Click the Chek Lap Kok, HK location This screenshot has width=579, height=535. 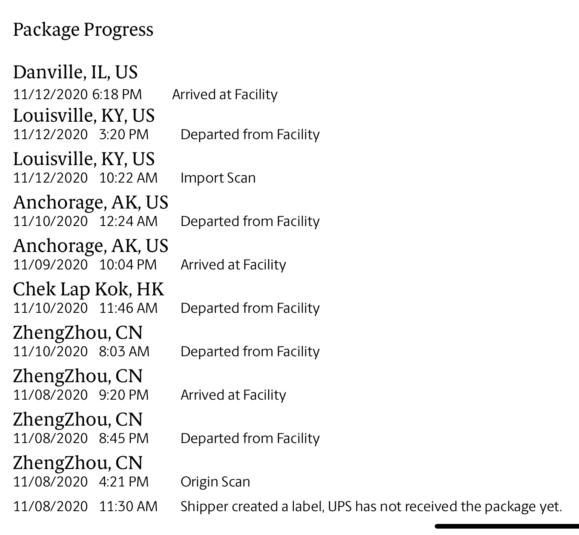point(88,289)
